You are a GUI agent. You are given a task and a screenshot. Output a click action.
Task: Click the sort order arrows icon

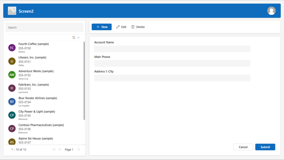point(74,37)
